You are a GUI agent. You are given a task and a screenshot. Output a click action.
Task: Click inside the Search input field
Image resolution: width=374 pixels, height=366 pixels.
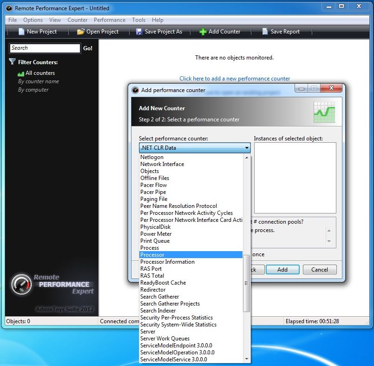[x=45, y=48]
